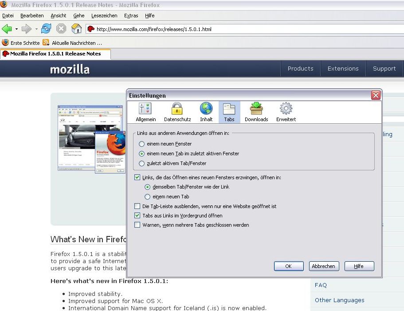Open the Erste Schritte bookmark
Screen dimensions: 404x311
pyautogui.click(x=20, y=43)
